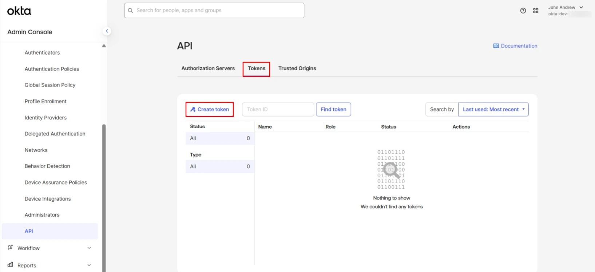Screen dimensions: 595x272
Task: Open Administrators in the sidebar
Action: point(42,215)
